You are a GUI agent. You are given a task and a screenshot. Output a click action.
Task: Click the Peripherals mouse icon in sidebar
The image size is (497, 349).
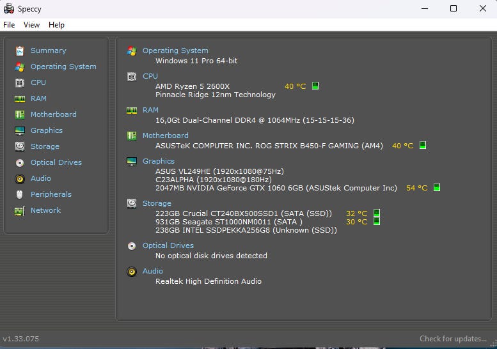click(20, 194)
